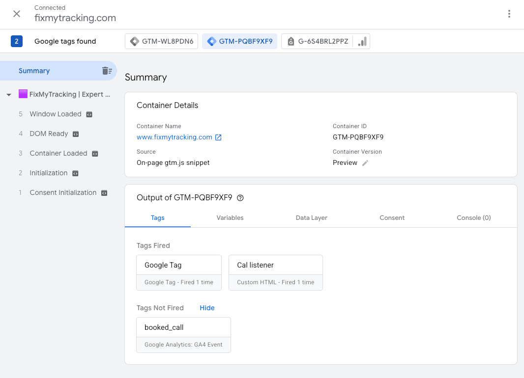Click the code icon beside Window Loaded
The height and width of the screenshot is (378, 524).
[x=89, y=114]
